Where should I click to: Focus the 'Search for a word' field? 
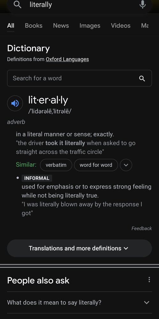[x=79, y=78]
